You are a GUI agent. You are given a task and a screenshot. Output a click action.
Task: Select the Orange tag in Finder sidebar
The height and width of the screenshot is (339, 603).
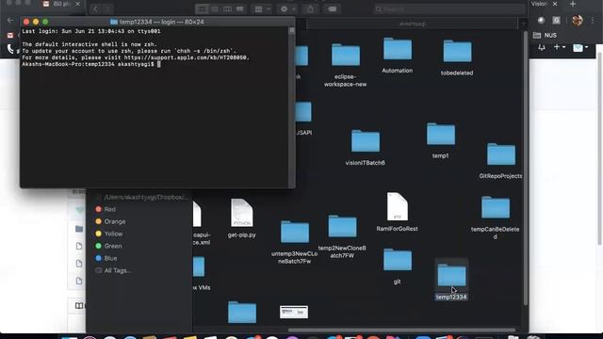(x=110, y=222)
